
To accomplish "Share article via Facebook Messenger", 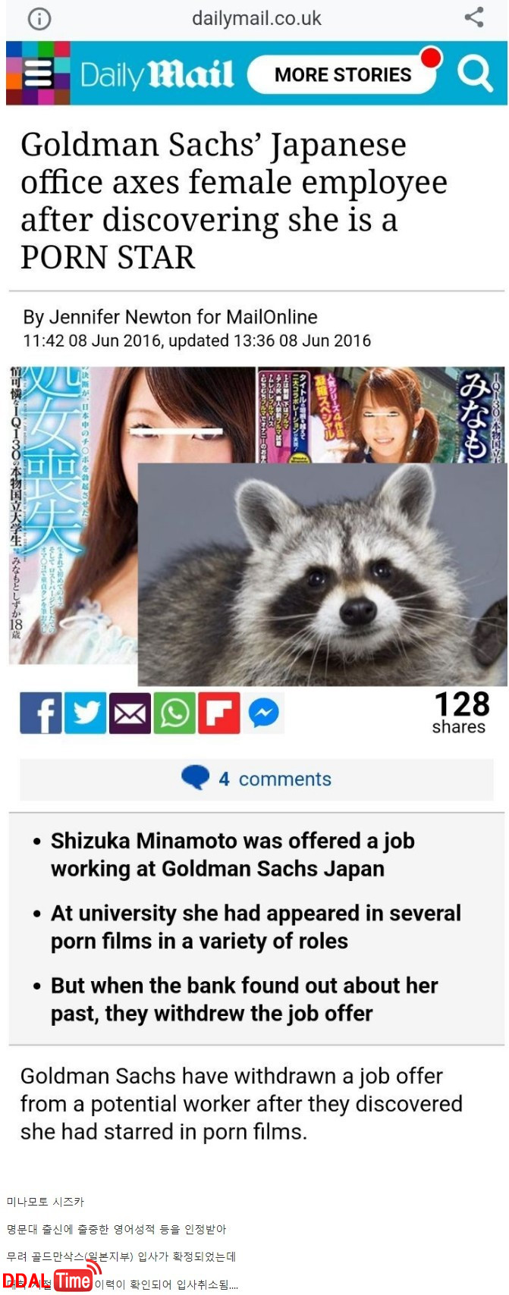I will pyautogui.click(x=264, y=713).
